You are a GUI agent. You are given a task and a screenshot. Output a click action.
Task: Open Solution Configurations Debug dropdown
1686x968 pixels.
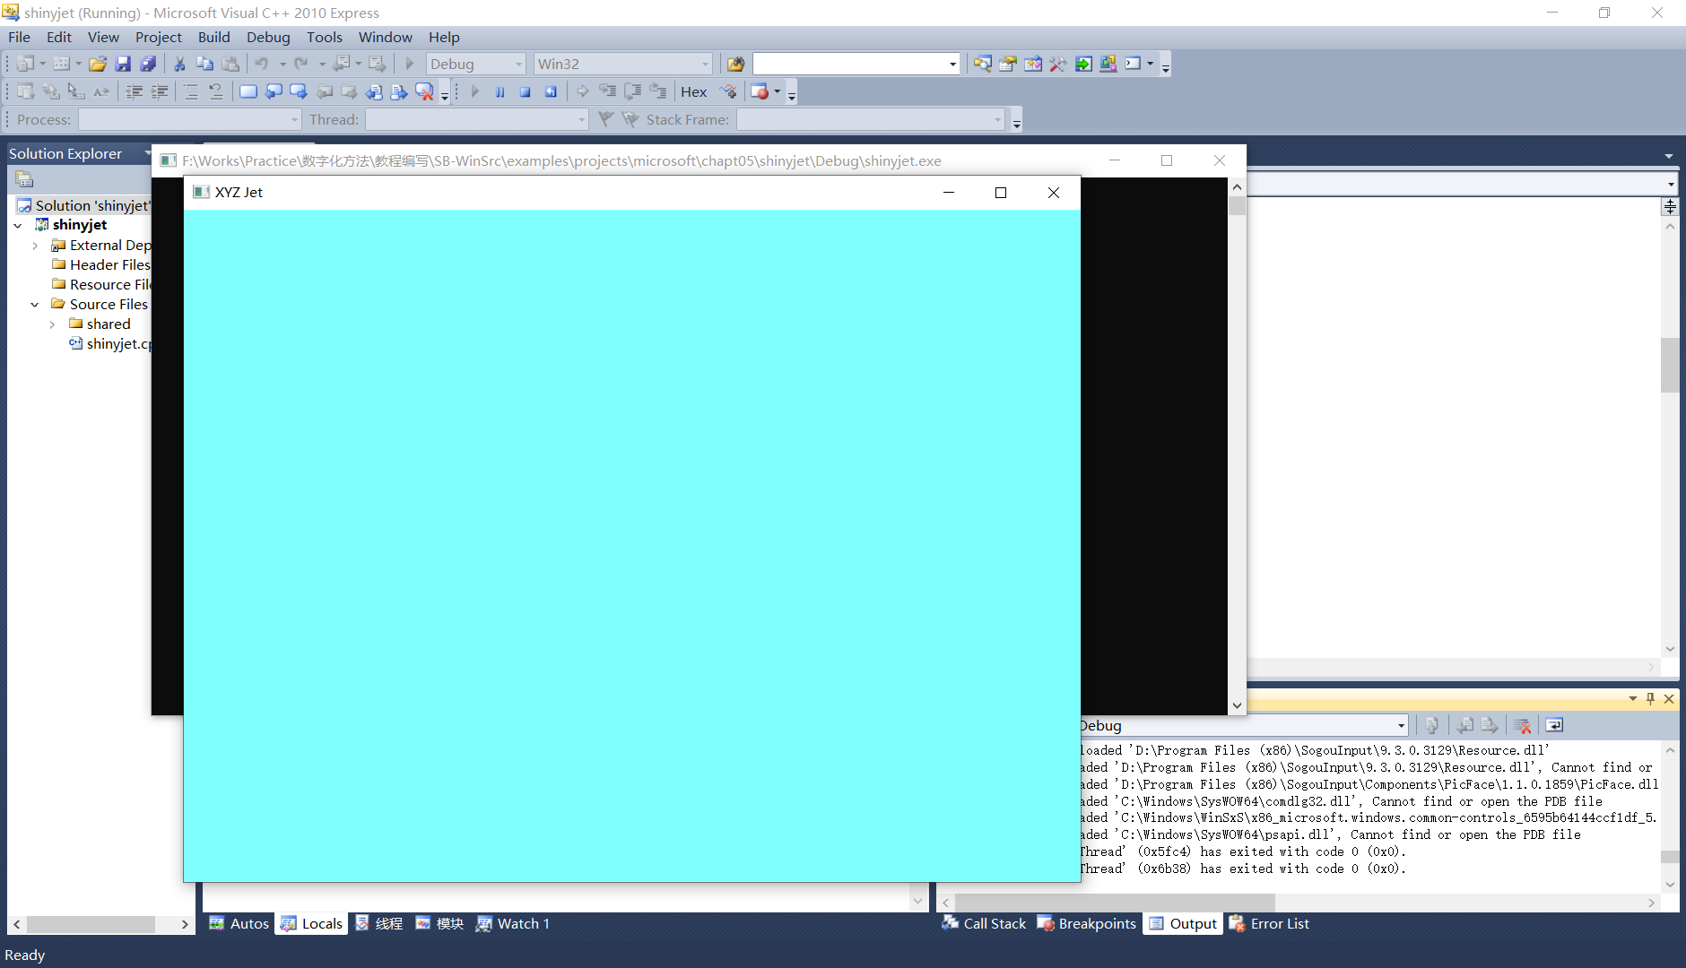pyautogui.click(x=518, y=65)
